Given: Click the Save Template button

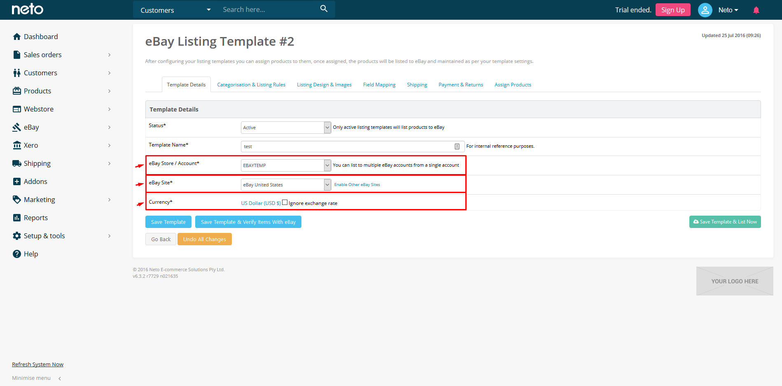Looking at the screenshot, I should tap(168, 222).
